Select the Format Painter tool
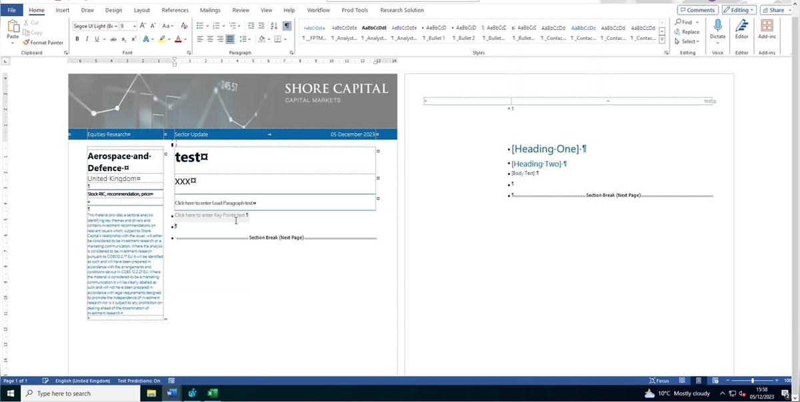Screen dimensions: 800x402 click(43, 42)
